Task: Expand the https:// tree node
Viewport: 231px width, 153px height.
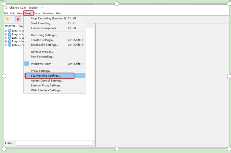Action: click(x=6, y=45)
